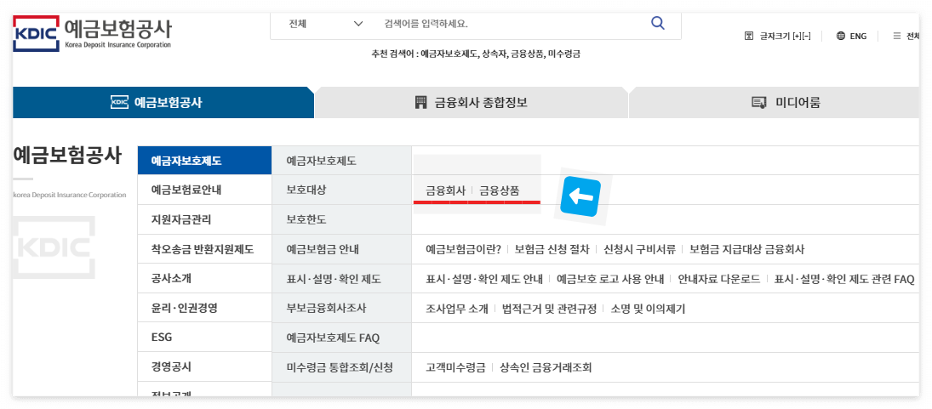Select 착오송금 반환지원제도 menu item
The image size is (932, 409).
[204, 249]
